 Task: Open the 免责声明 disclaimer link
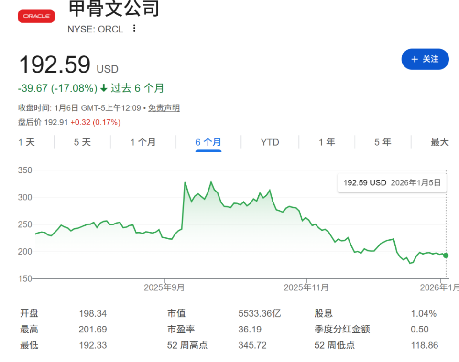coord(164,108)
